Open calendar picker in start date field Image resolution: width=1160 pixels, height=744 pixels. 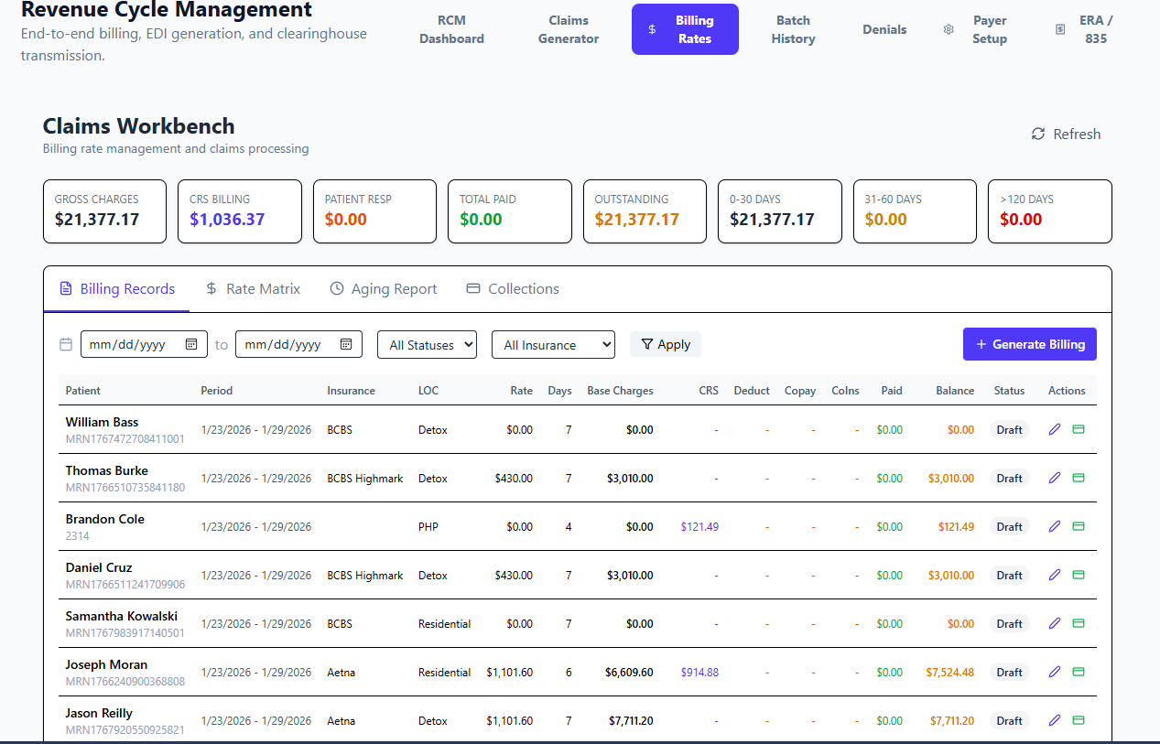coord(191,344)
